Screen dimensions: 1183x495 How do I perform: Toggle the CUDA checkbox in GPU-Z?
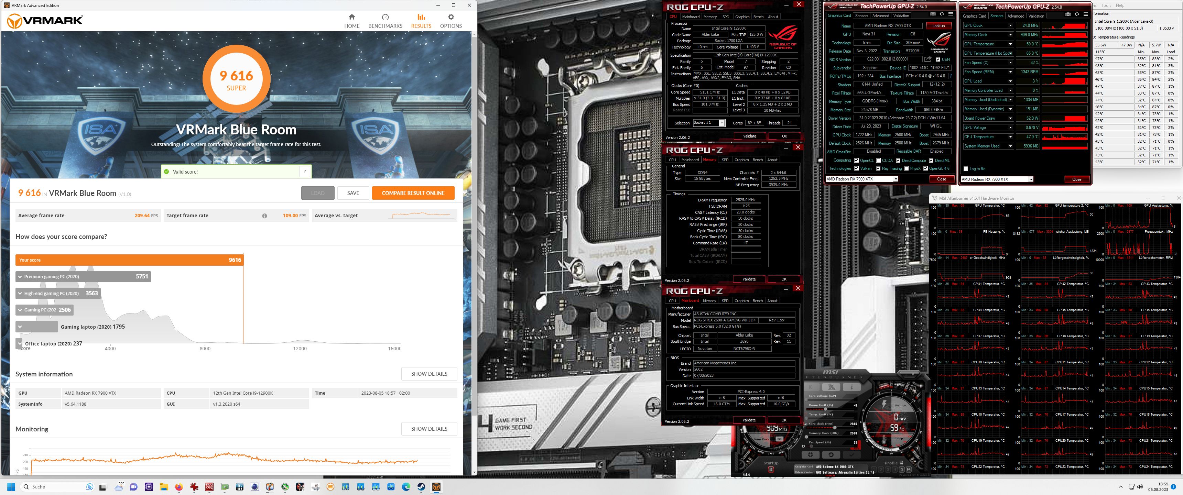[x=879, y=160]
